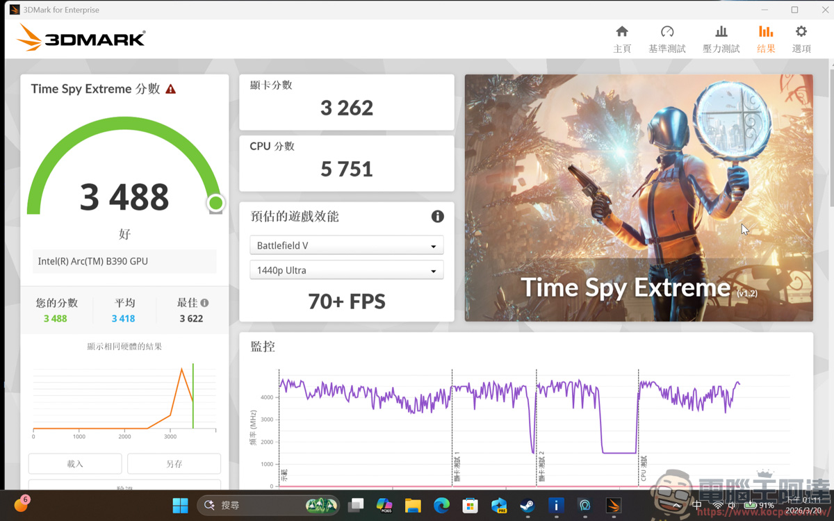Click the Windows Start button
Screen dimensions: 834x521
[x=179, y=505]
